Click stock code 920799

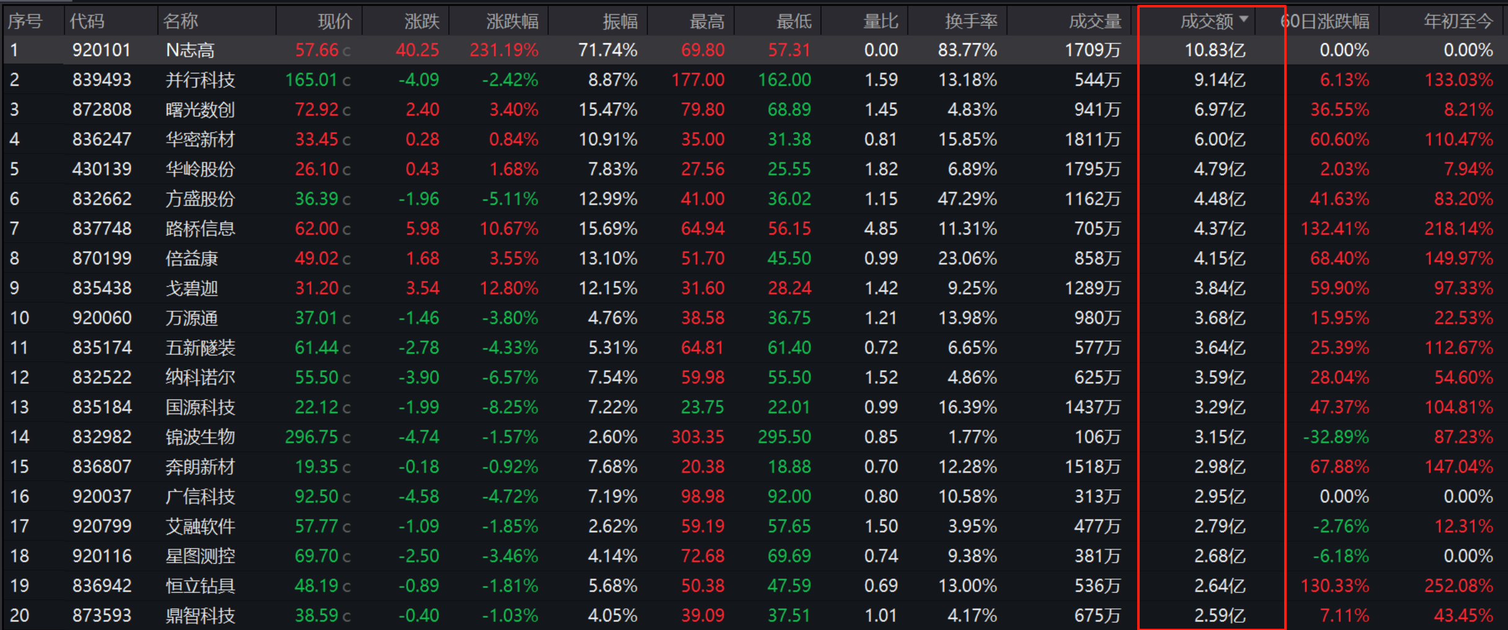point(102,526)
